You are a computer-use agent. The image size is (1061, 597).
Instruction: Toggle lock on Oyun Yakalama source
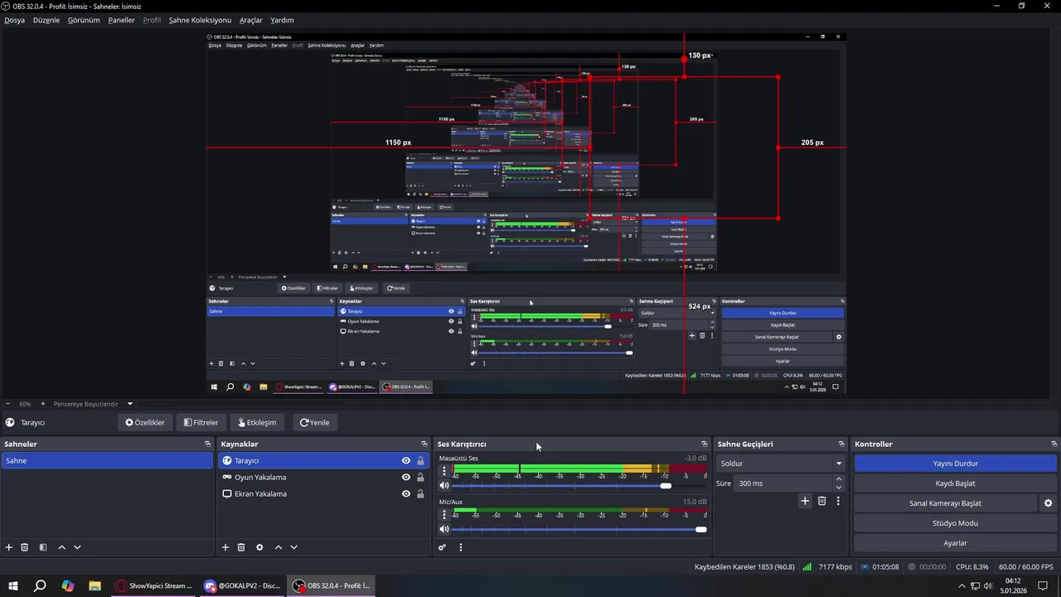click(420, 478)
